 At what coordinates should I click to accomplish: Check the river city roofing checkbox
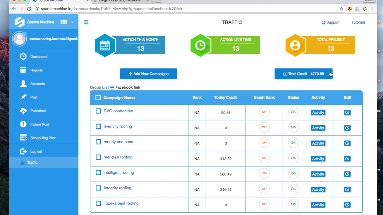(98, 126)
